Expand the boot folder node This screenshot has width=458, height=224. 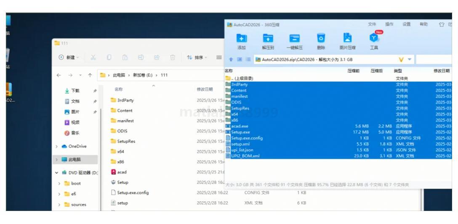click(59, 184)
